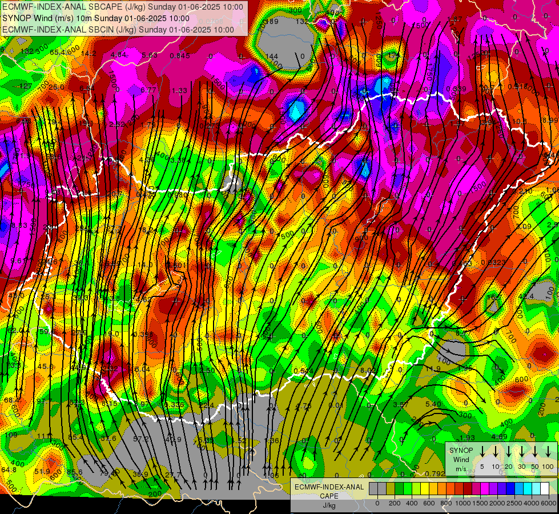This screenshot has width=559, height=514.
Task: Click the map value 4.84
Action: tap(118, 55)
